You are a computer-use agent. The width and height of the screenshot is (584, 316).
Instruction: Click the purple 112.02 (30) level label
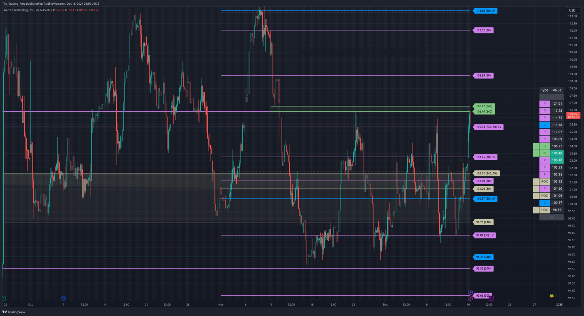[483, 30]
